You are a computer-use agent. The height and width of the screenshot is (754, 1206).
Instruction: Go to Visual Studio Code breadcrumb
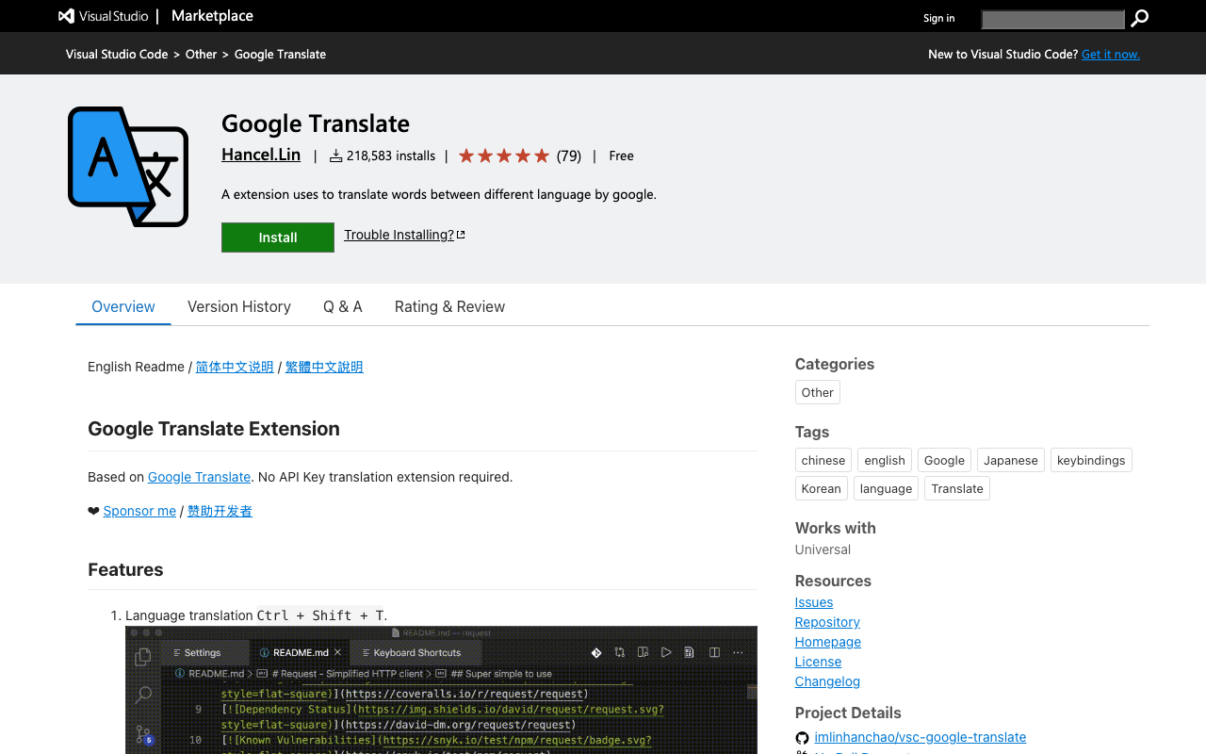[117, 55]
